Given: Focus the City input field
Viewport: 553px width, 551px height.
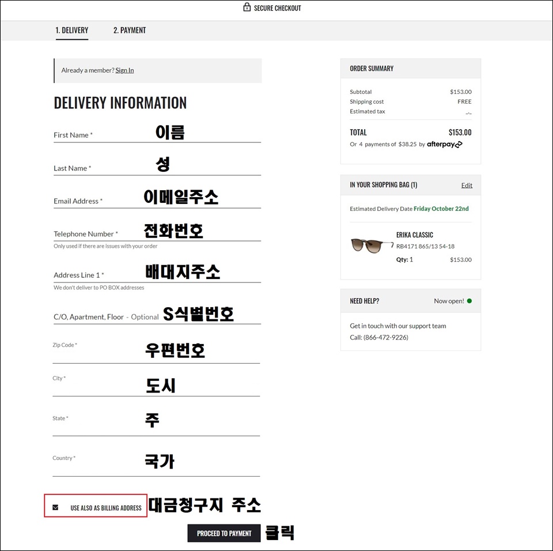Looking at the screenshot, I should tap(156, 385).
